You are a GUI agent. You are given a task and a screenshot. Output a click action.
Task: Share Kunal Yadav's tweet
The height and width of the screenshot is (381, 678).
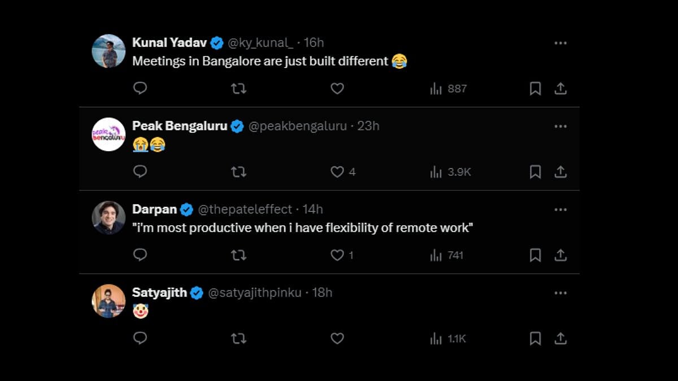pos(560,89)
